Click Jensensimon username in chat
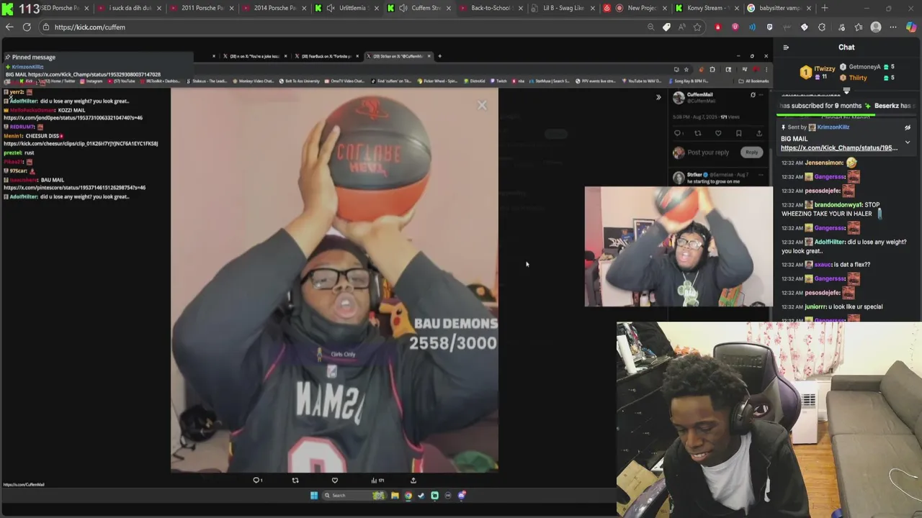The image size is (922, 518). pos(824,163)
